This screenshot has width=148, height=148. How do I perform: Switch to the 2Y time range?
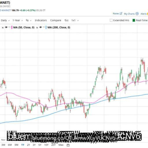tap(28, 145)
